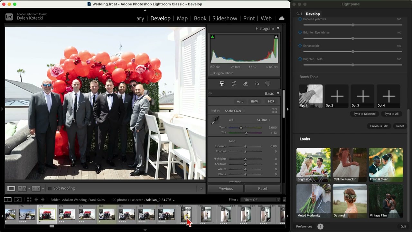Click the B&W treatment button
412x232 pixels.
tap(255, 101)
